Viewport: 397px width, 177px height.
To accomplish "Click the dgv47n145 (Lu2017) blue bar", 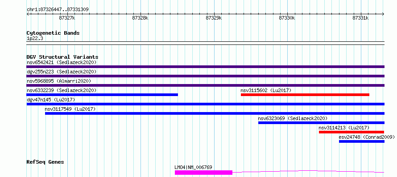I will pyautogui.click(x=205, y=104).
